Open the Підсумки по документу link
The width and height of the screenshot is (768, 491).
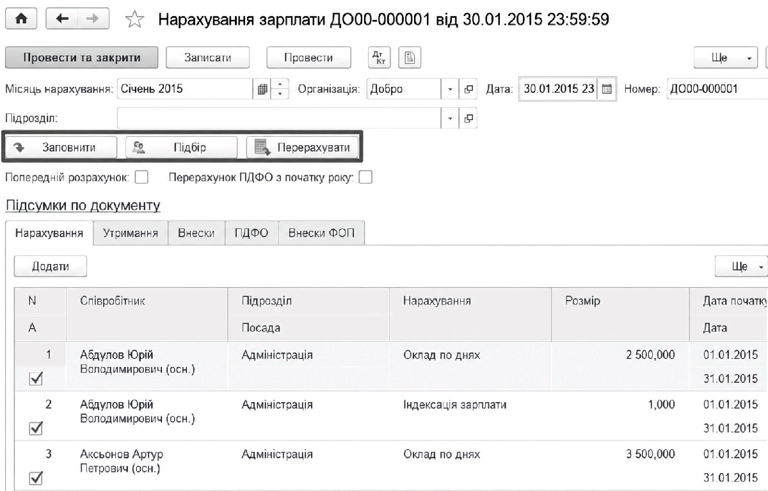pyautogui.click(x=82, y=206)
